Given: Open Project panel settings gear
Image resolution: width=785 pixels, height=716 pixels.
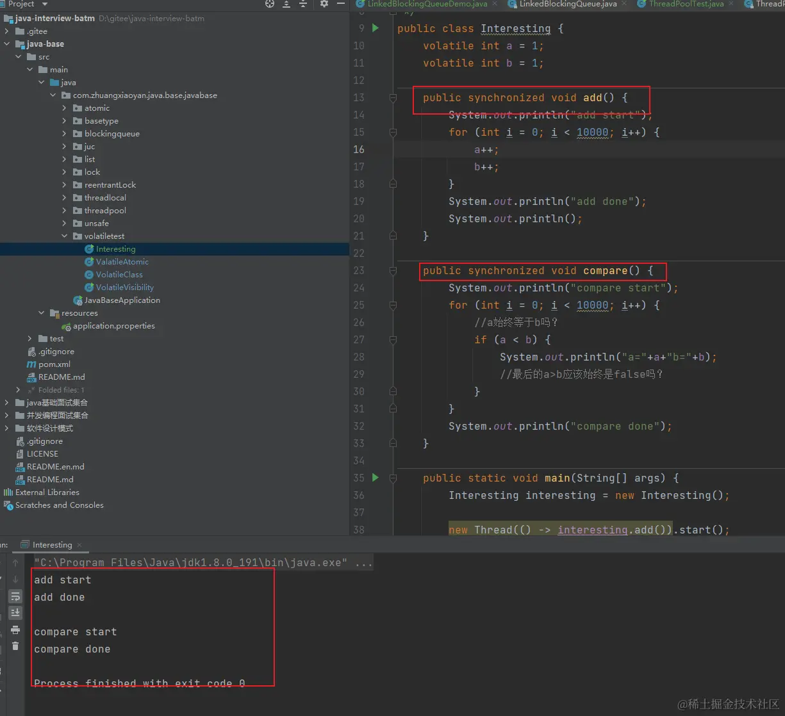Looking at the screenshot, I should point(324,4).
